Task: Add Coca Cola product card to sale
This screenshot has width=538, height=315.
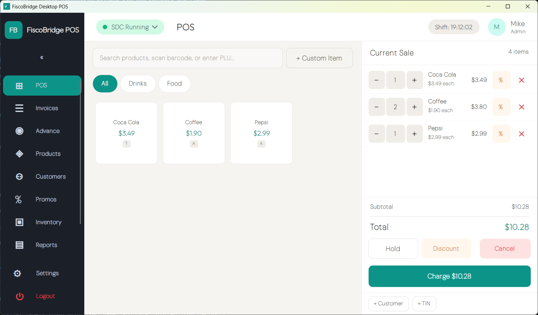Action: tap(127, 133)
